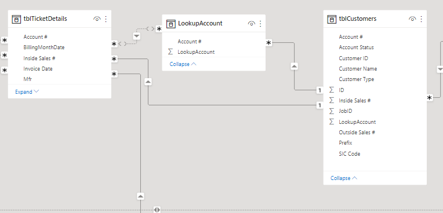Collapse the tblCustomers table fields
Image resolution: width=443 pixels, height=213 pixels.
(x=344, y=178)
